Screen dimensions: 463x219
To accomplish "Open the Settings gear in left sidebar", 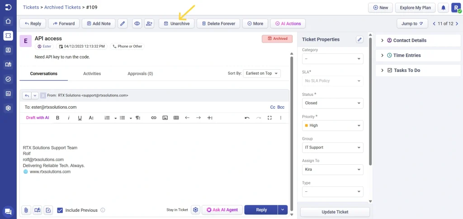I will [x=8, y=108].
